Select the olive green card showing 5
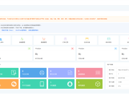 point(89,84)
